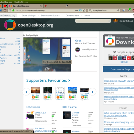The image size is (134, 134).
Task: Expand Supporters Favourites chevron arrow
Action: click(69, 80)
